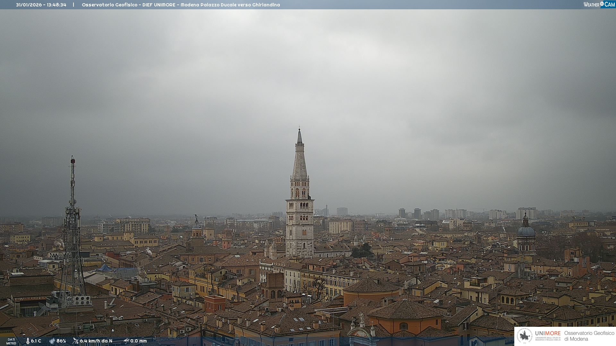Click the UNIMORE university seal emblem
Screen dimensions: 616x346
[525, 336]
